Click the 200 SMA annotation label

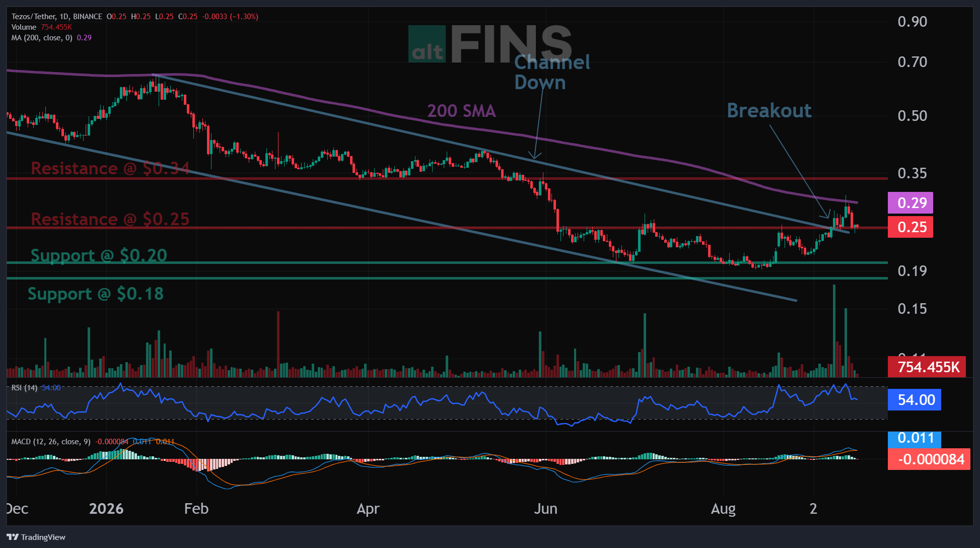pyautogui.click(x=461, y=111)
